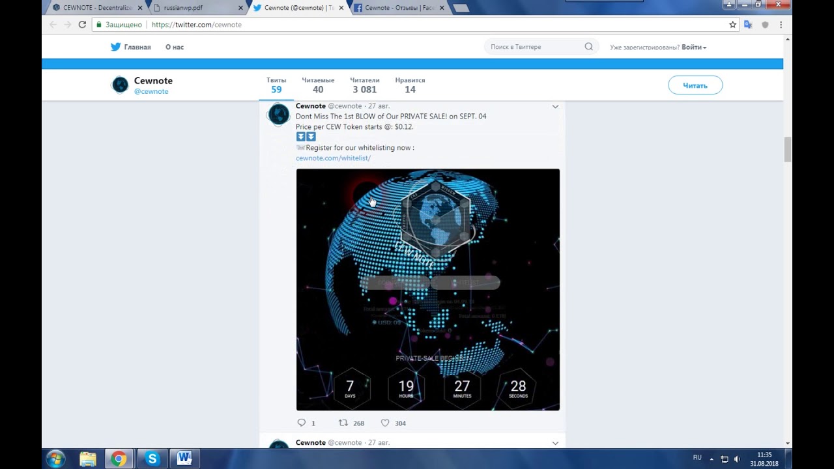Like the tweet with heart icon

pos(385,423)
